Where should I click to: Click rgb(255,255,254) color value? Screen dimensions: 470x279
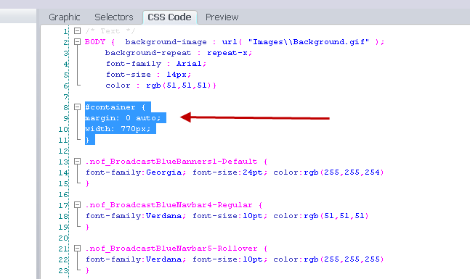(x=344, y=172)
